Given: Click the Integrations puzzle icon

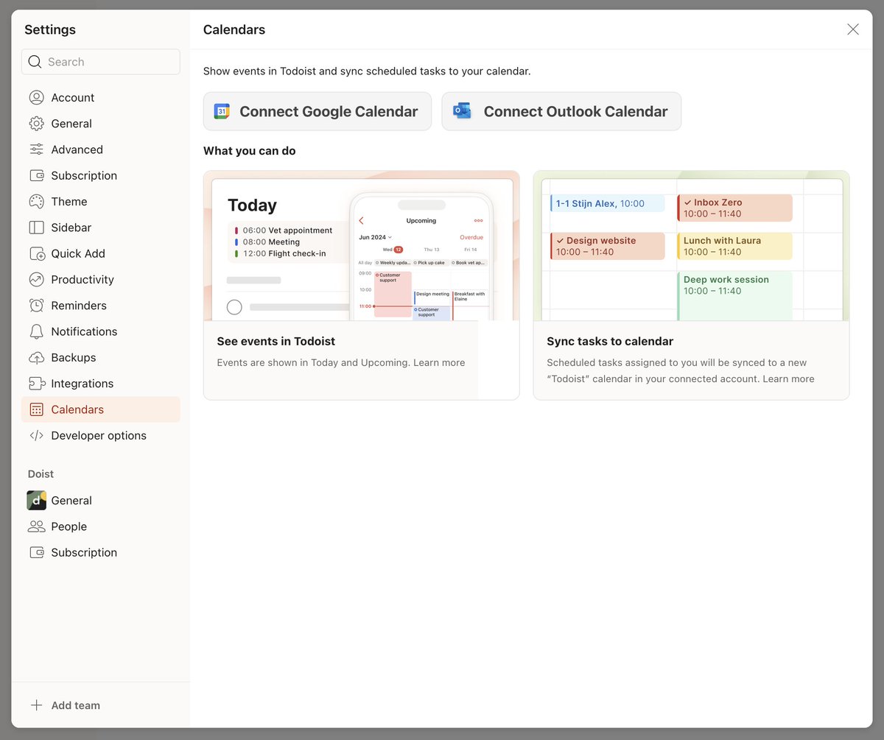Looking at the screenshot, I should pos(37,384).
